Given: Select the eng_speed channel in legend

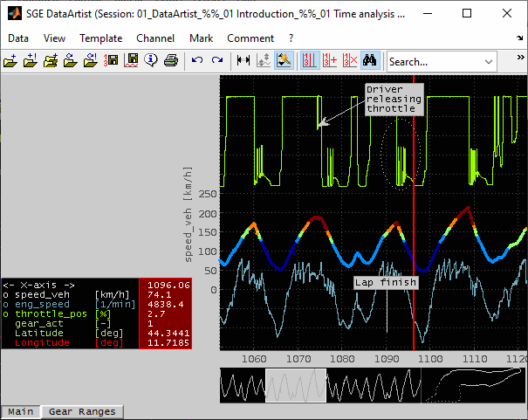Looking at the screenshot, I should point(42,305).
